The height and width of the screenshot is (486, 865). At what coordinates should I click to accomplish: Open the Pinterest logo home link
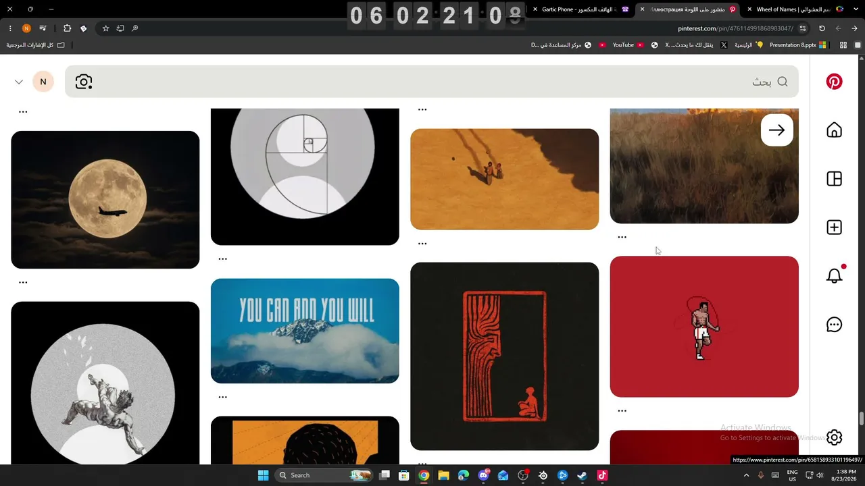coord(834,82)
